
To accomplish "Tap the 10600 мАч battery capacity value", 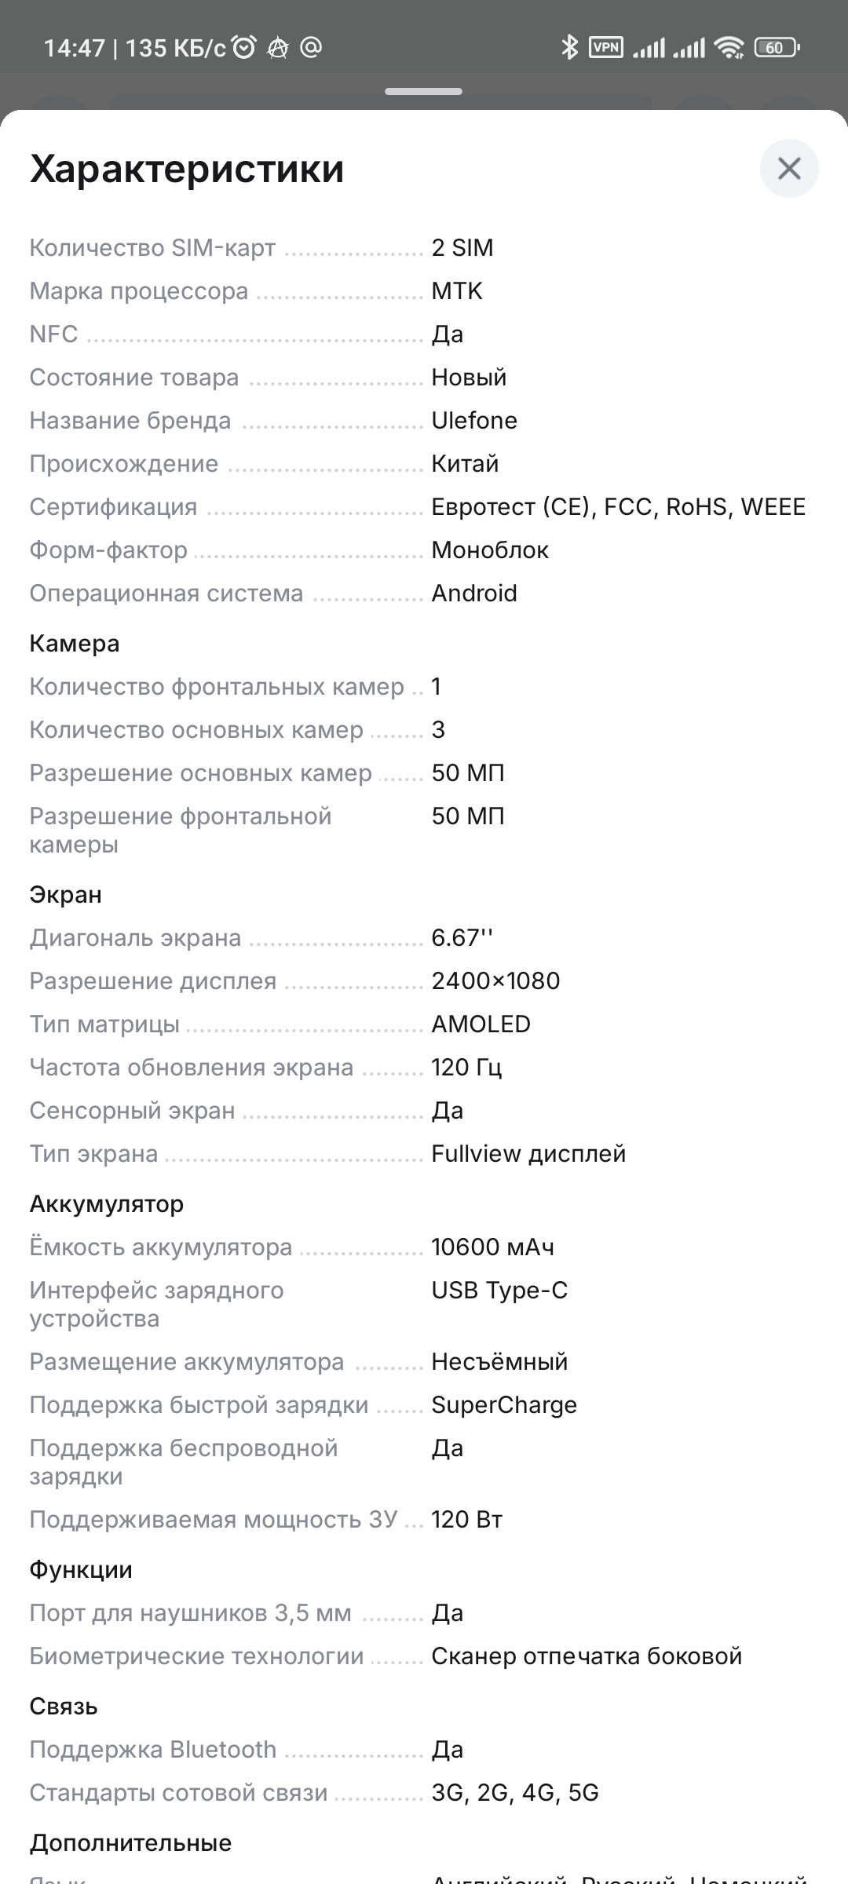I will pos(492,1247).
